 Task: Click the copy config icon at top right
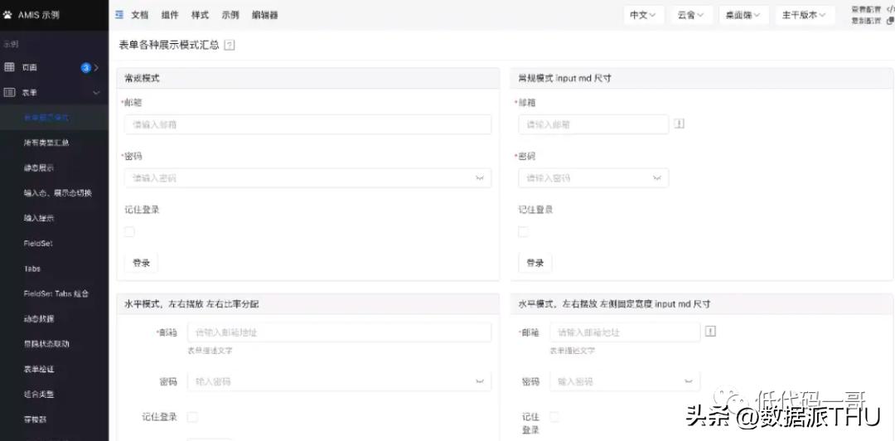[x=890, y=21]
